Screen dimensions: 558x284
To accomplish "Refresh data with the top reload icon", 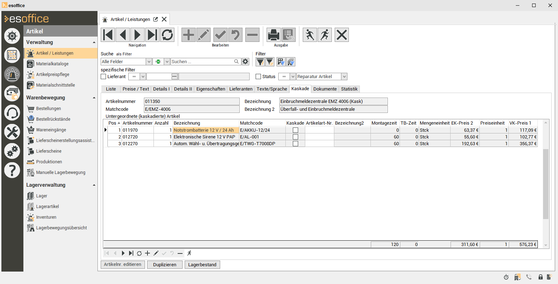I will [x=167, y=35].
